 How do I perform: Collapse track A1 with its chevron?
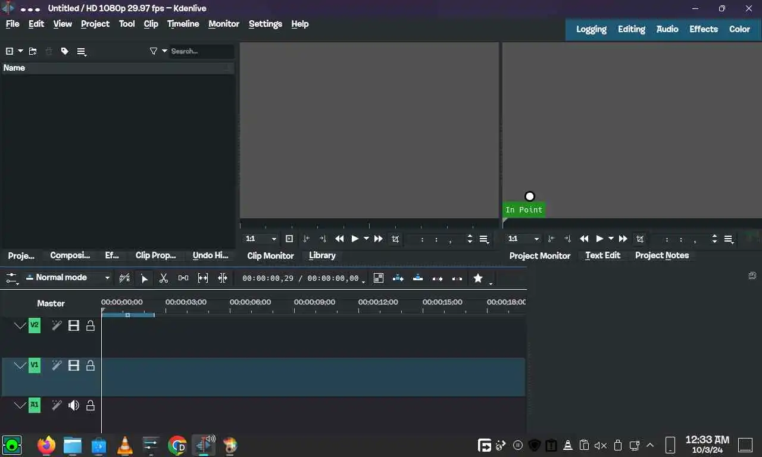pos(20,405)
